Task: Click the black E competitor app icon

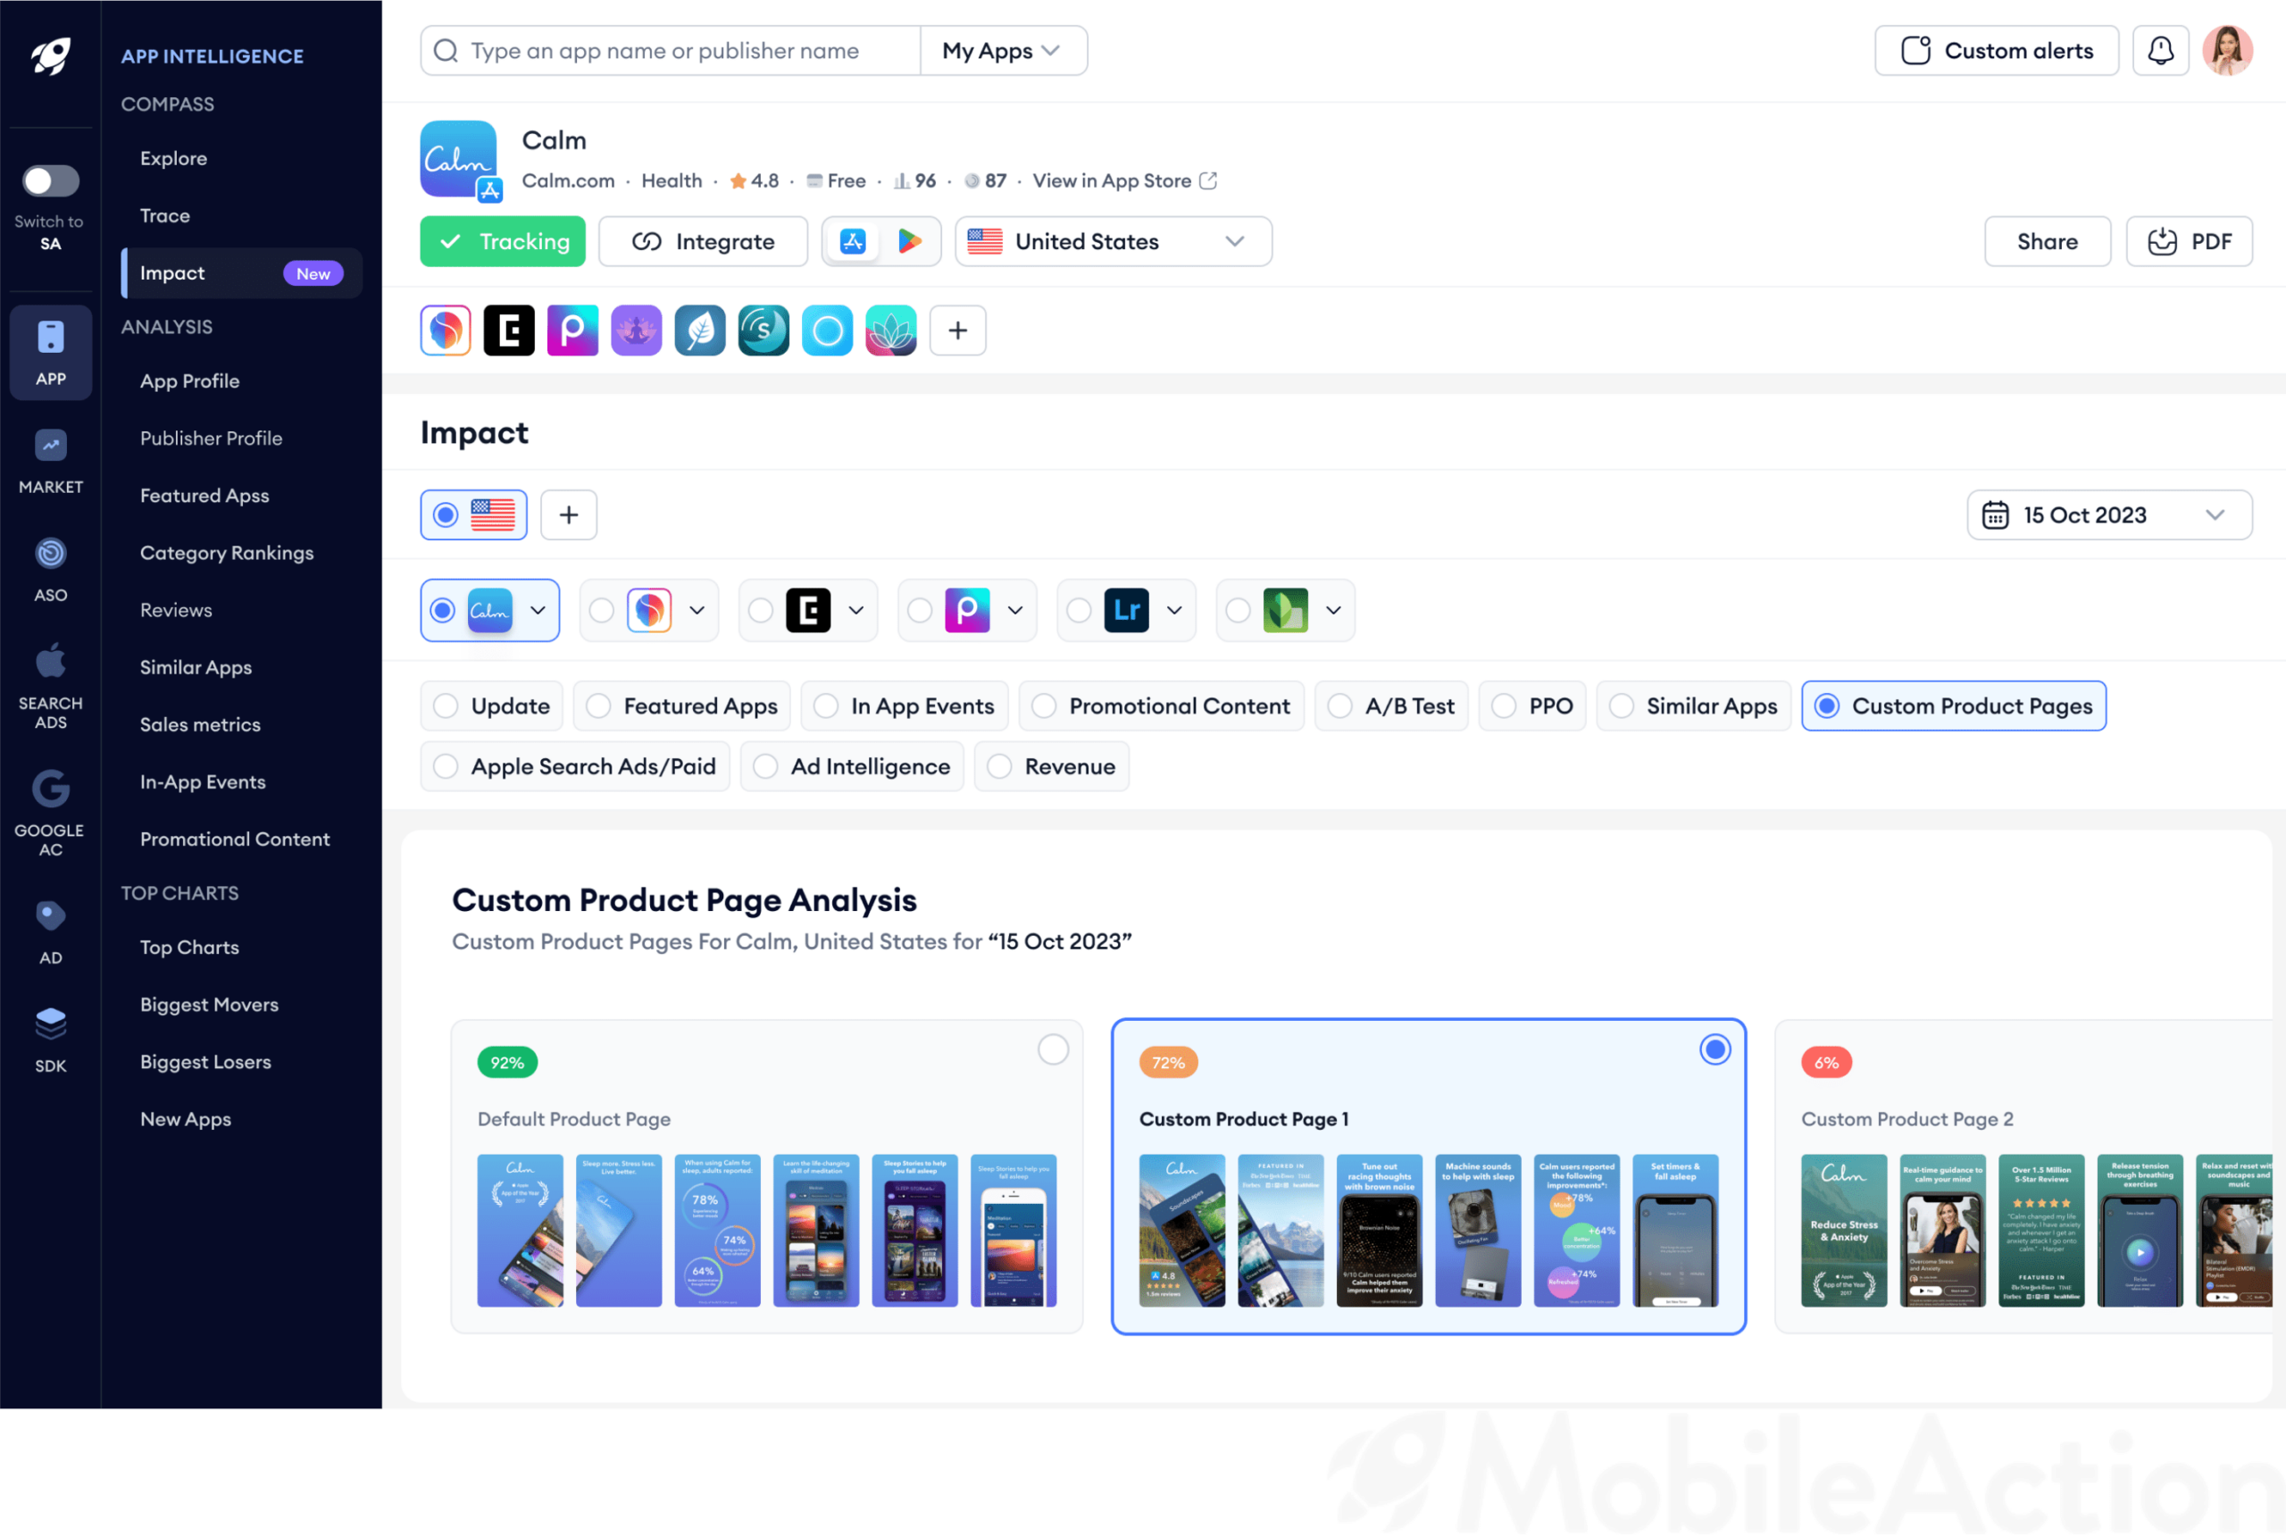Action: [x=508, y=330]
